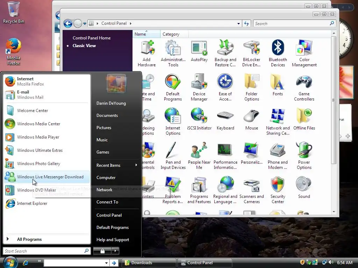This screenshot has height=268, width=358.
Task: Open the taskbar address toolbar dropdown
Action: (106, 263)
